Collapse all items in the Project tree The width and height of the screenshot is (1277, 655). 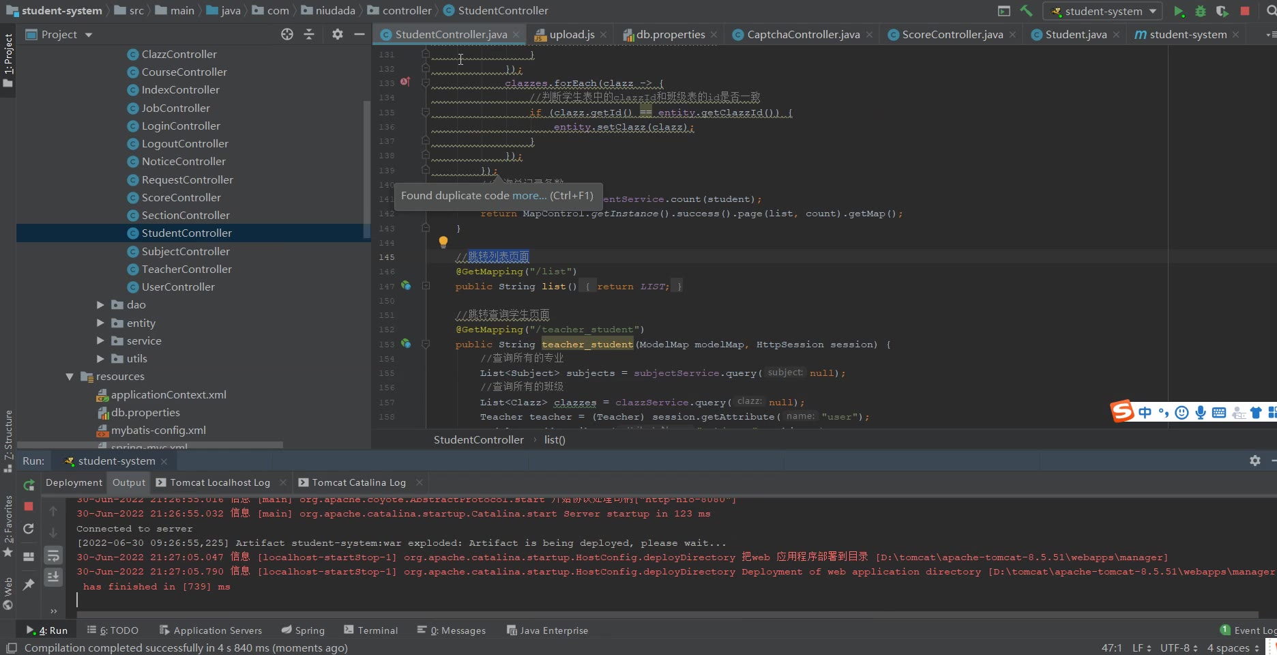[309, 34]
